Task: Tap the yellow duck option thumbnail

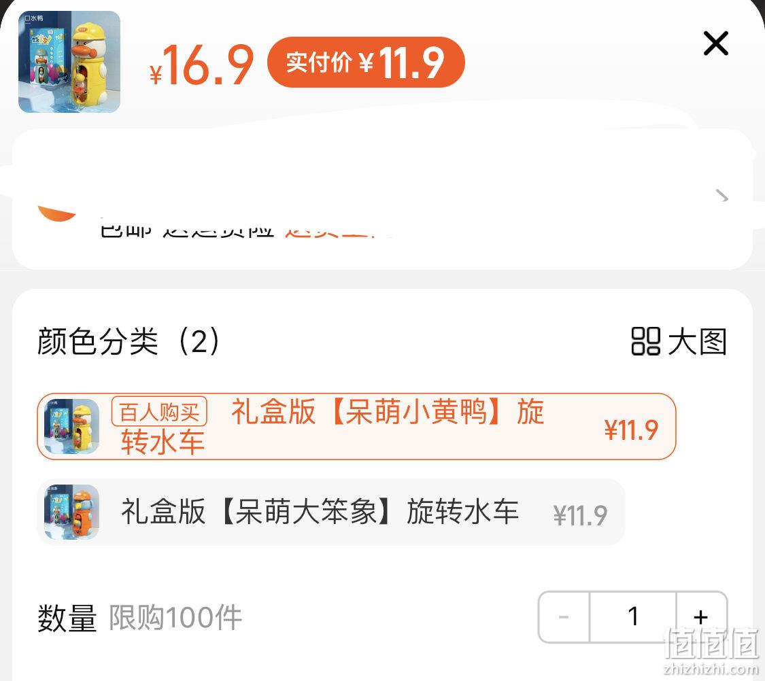Action: tap(71, 427)
